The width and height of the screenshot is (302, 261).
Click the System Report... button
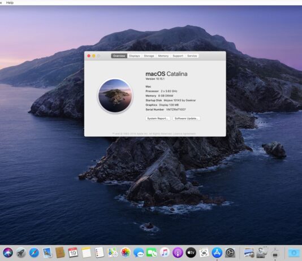tap(158, 119)
